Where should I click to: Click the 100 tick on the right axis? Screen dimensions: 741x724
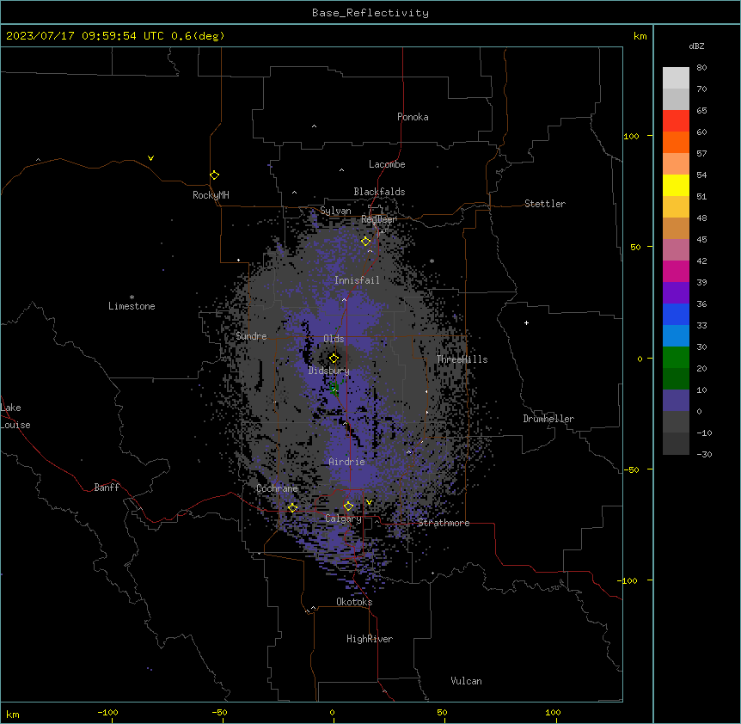point(631,136)
